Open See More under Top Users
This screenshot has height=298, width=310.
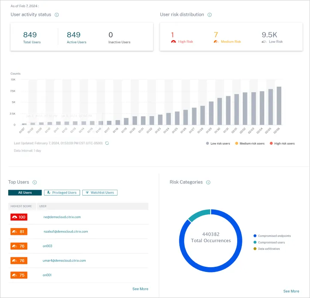pyautogui.click(x=140, y=289)
